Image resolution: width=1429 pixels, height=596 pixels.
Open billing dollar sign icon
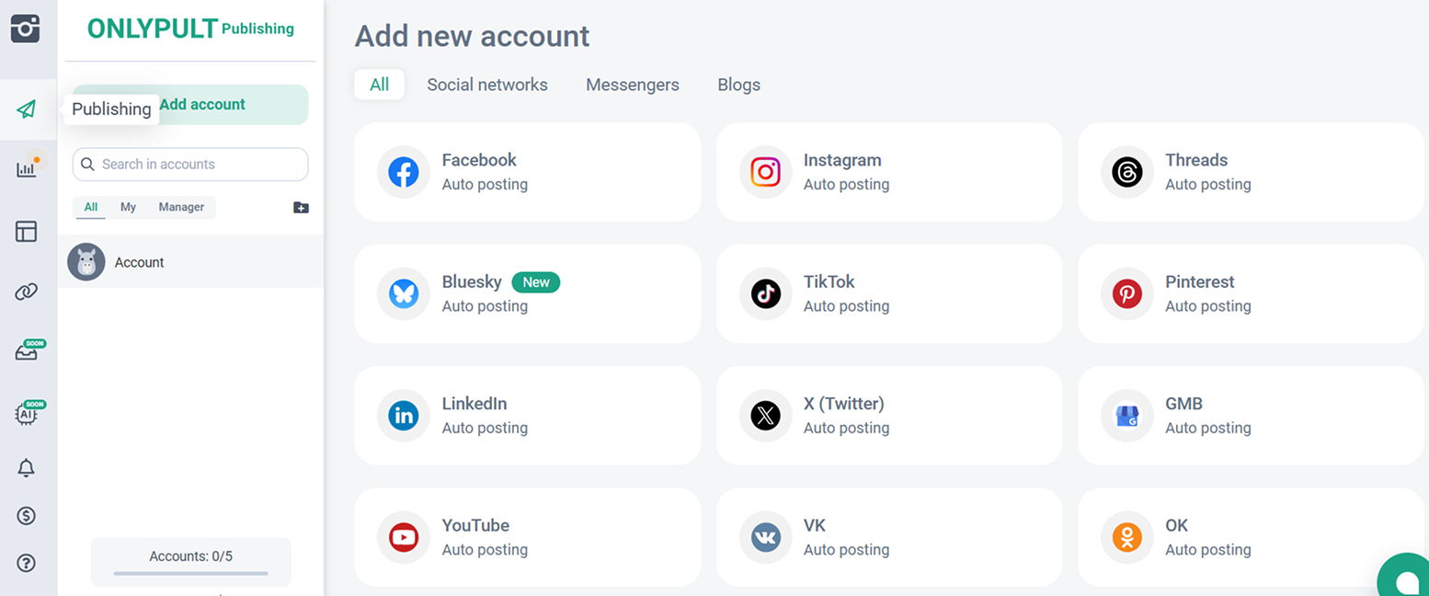pyautogui.click(x=27, y=516)
